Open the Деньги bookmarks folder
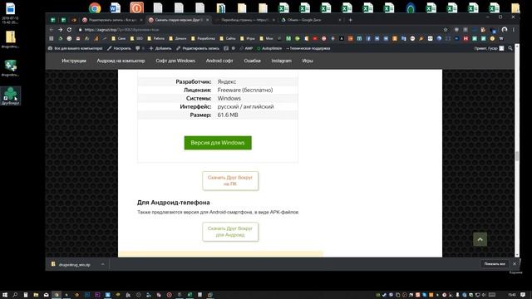This screenshot has height=299, width=532. (x=177, y=39)
